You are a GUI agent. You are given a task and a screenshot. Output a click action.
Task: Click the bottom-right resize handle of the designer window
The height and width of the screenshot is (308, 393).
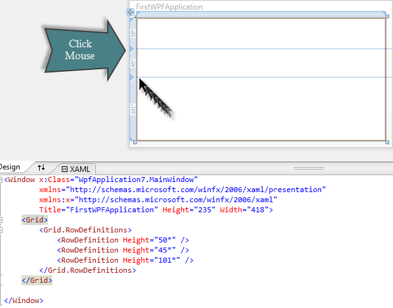[x=387, y=142]
